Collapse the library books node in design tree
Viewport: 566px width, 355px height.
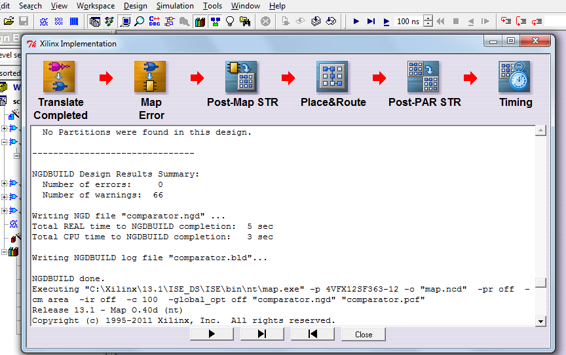(x=4, y=252)
